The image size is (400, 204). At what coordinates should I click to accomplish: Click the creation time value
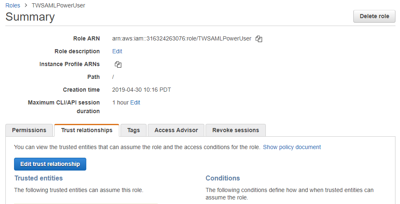[x=142, y=90]
